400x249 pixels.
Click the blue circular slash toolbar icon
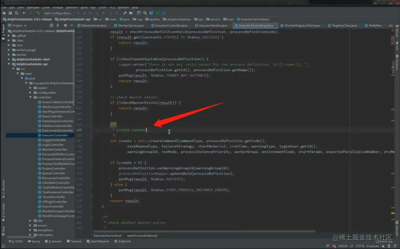(164, 13)
